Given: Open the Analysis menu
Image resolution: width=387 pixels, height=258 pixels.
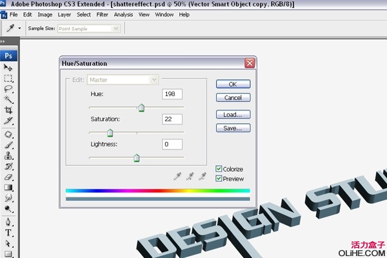Looking at the screenshot, I should (x=123, y=15).
